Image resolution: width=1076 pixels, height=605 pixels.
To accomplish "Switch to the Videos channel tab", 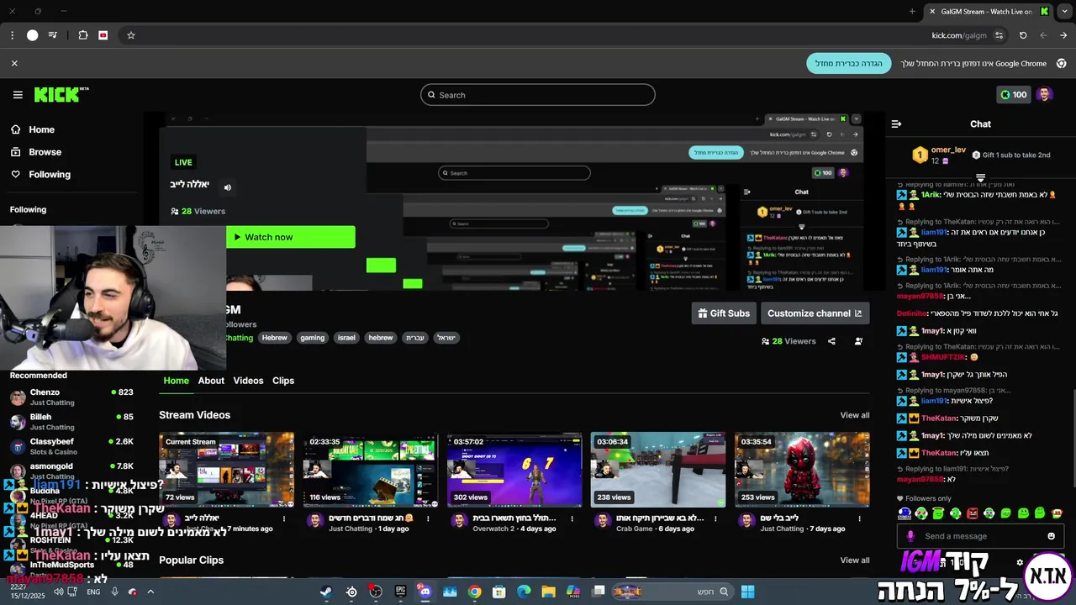I will 248,381.
